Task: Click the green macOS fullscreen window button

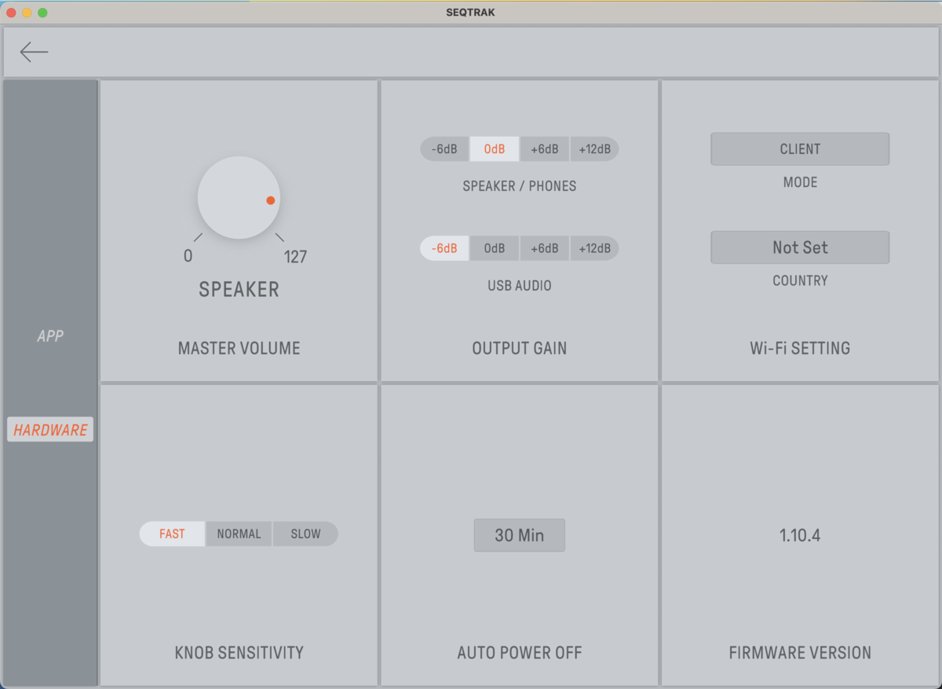Action: (x=42, y=13)
